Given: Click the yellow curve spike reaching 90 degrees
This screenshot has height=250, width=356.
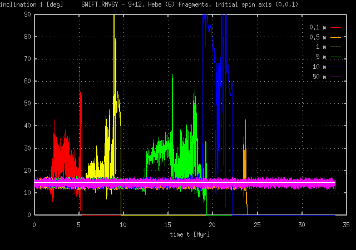Looking at the screenshot, I should (x=114, y=16).
